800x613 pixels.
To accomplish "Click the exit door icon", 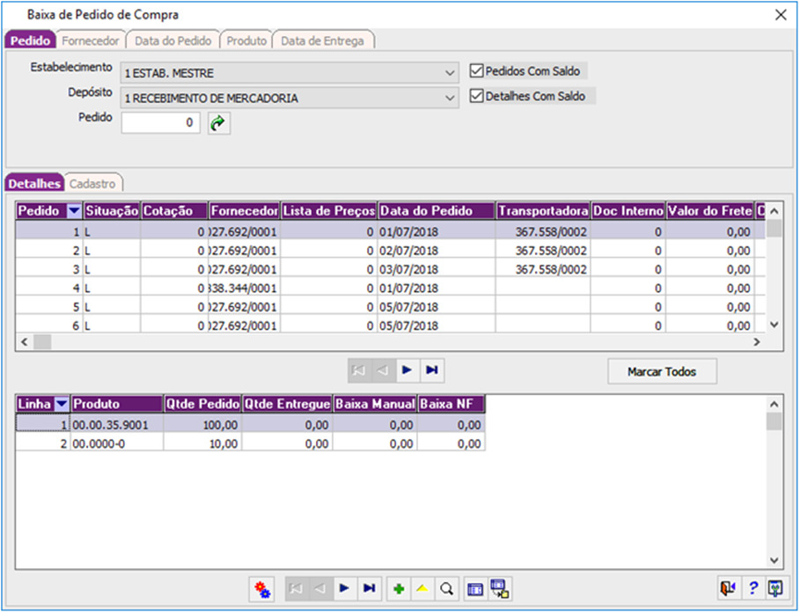I will click(728, 588).
